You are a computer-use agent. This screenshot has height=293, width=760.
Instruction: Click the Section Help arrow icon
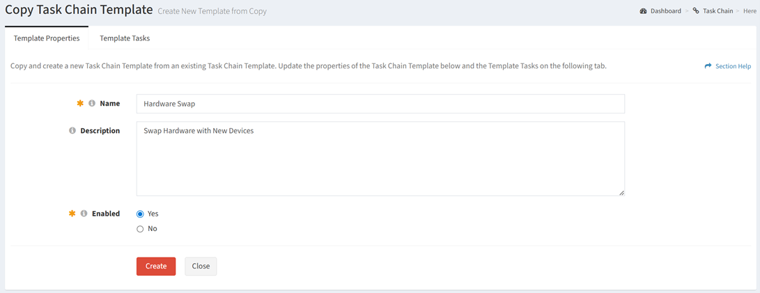click(708, 66)
